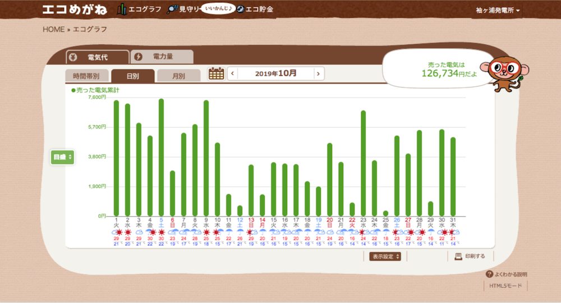Open エコグラフ from the top navigation
561x303 pixels.
[x=139, y=10]
